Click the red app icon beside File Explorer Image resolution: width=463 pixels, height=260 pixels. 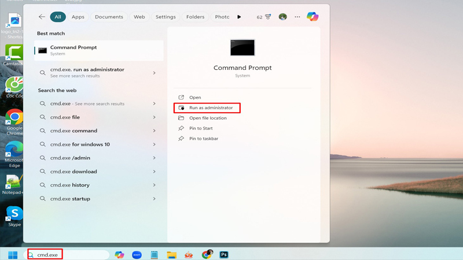tap(189, 255)
